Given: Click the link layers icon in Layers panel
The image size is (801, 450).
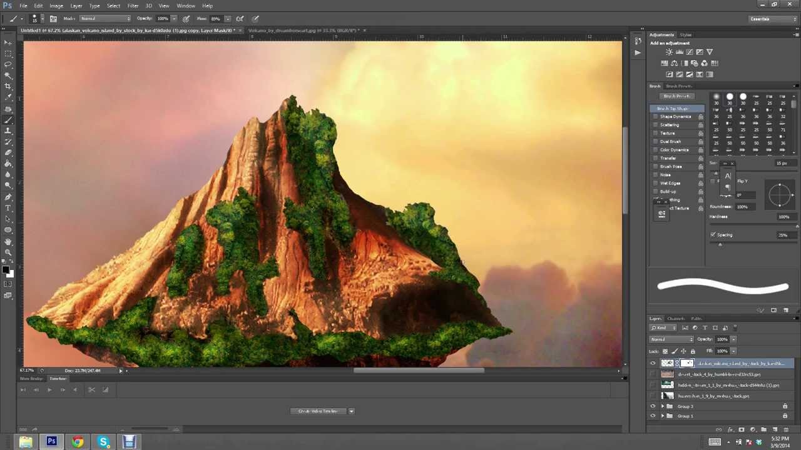Looking at the screenshot, I should 718,429.
